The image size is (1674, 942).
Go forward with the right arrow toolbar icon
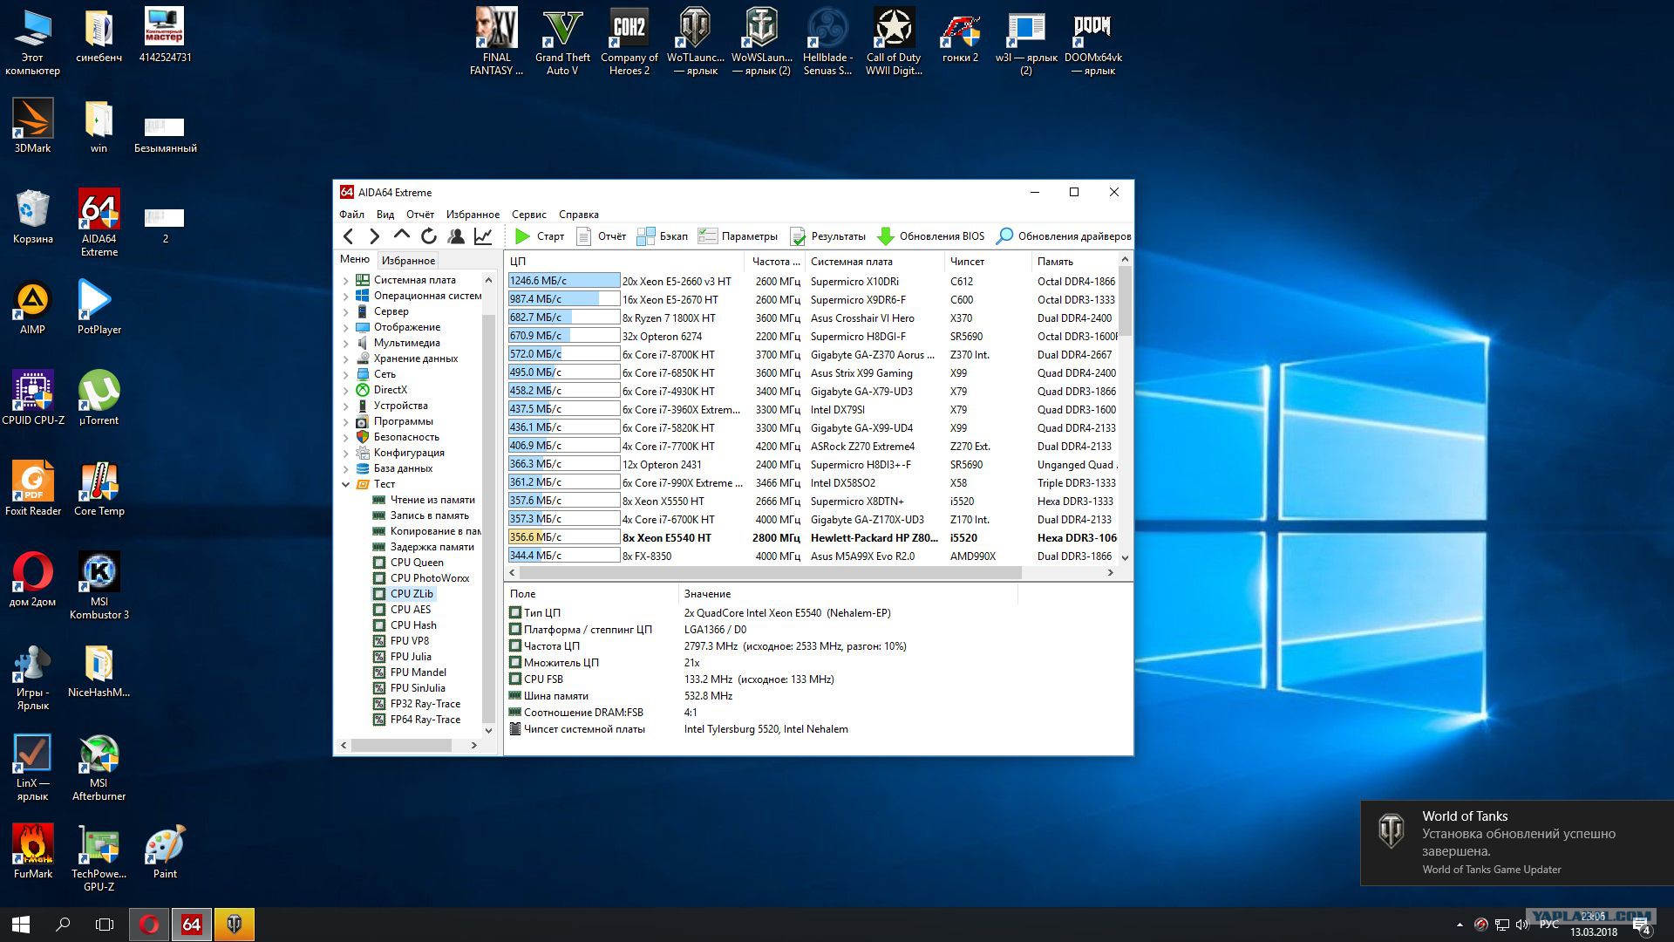(375, 236)
